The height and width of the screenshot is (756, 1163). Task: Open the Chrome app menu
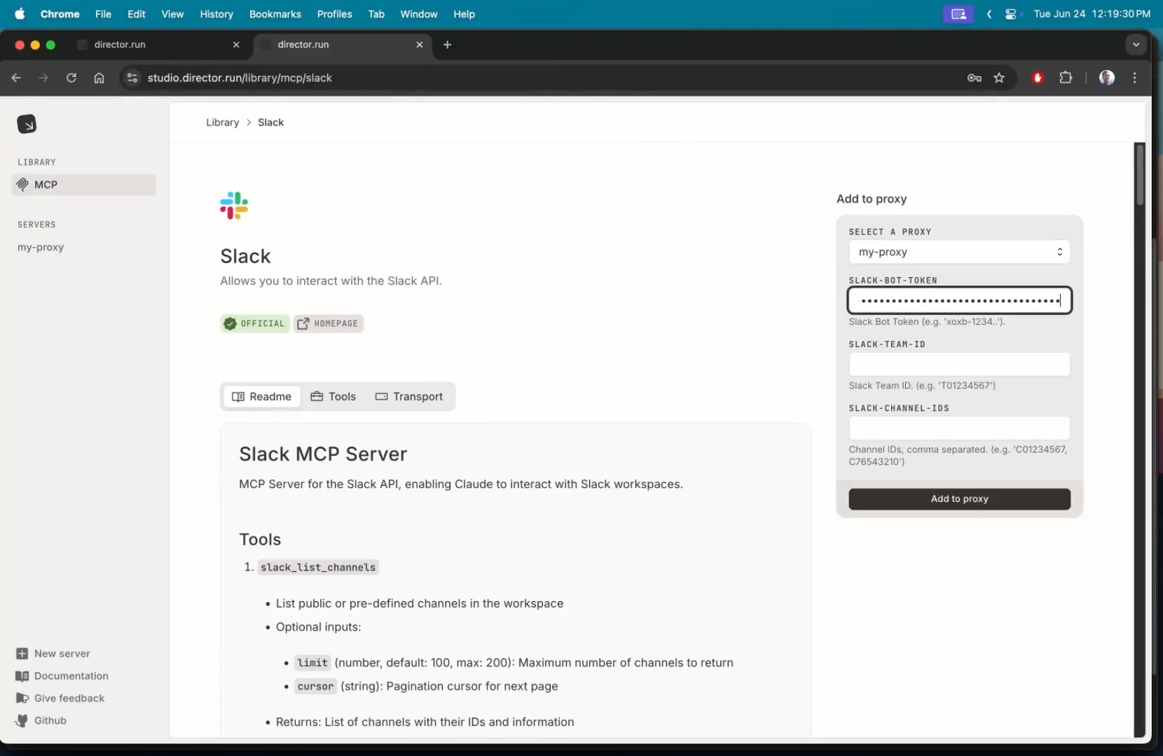tap(60, 14)
